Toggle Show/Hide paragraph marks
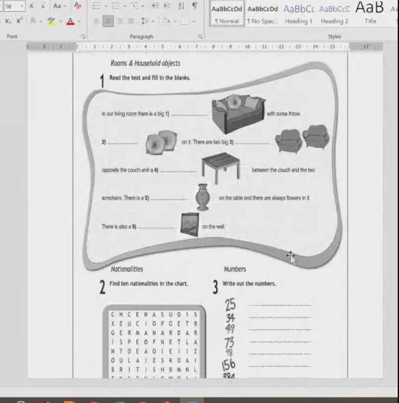Image resolution: width=399 pixels, height=403 pixels. click(x=195, y=6)
